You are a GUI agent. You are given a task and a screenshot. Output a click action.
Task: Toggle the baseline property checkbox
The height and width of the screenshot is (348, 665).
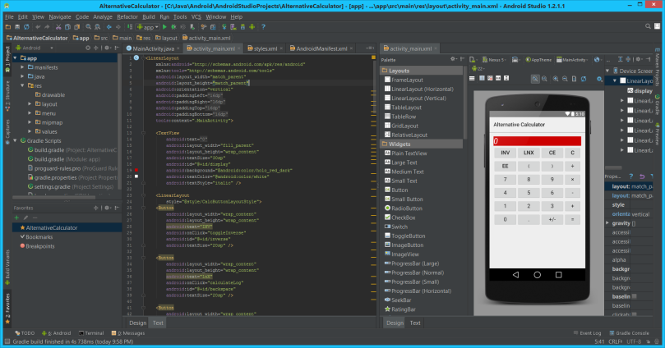pyautogui.click(x=635, y=296)
